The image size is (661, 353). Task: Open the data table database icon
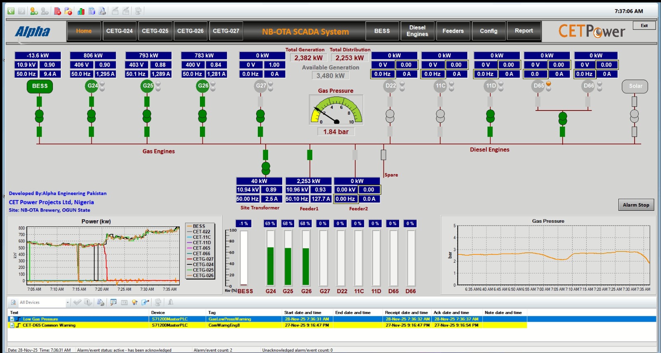(92, 11)
